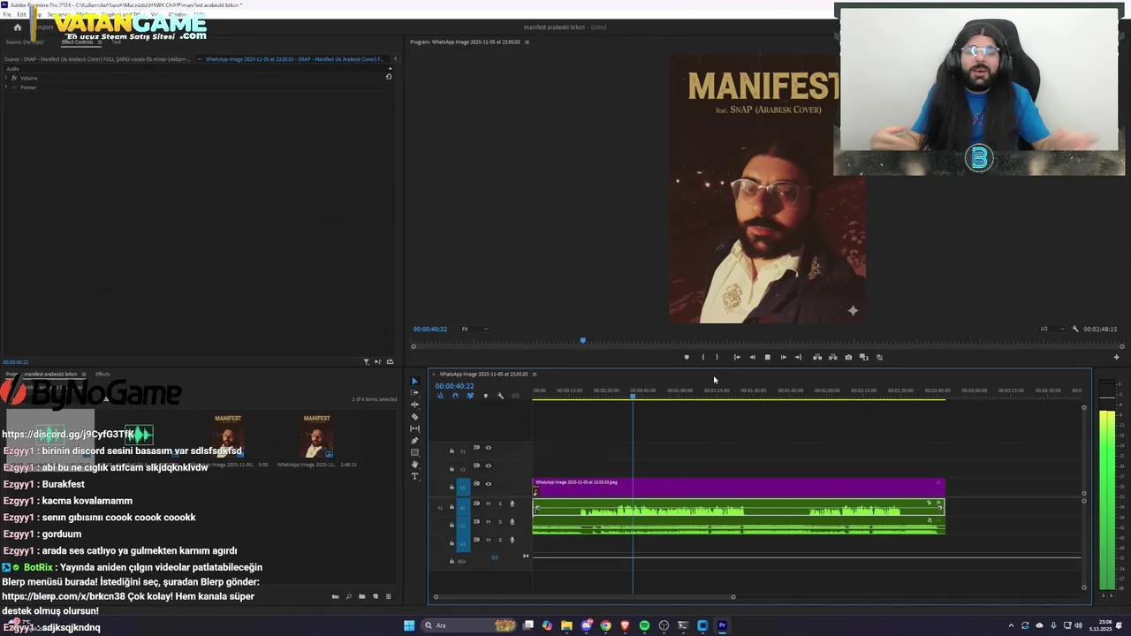Open the Program monitor button editor plus

[x=1116, y=357]
